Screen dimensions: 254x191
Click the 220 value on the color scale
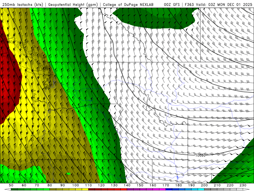tap(230, 185)
